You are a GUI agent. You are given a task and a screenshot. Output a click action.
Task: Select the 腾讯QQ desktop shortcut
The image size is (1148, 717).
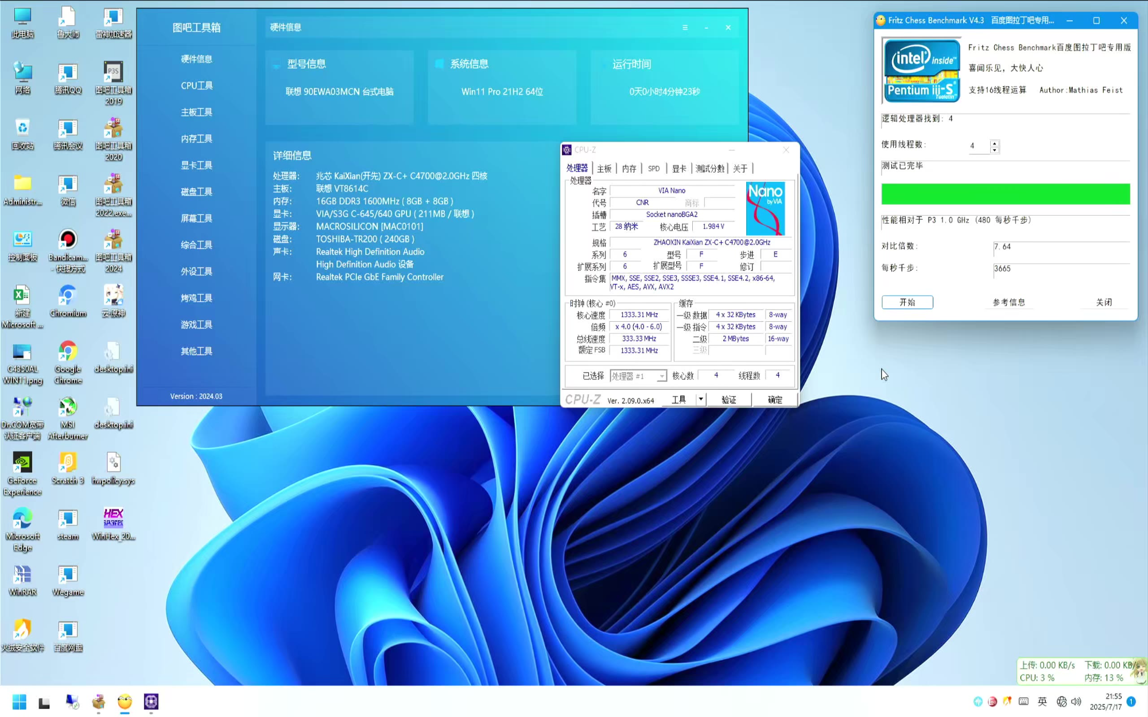coord(68,79)
